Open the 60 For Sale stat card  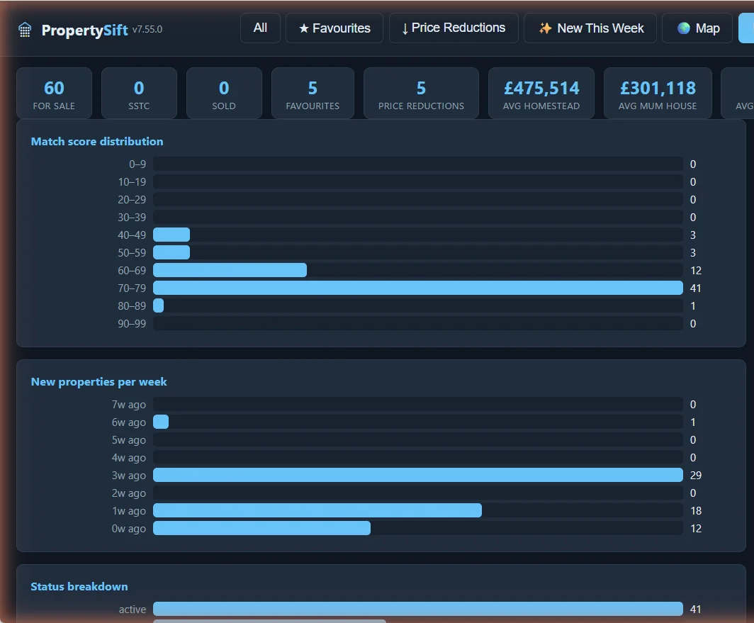(x=54, y=94)
